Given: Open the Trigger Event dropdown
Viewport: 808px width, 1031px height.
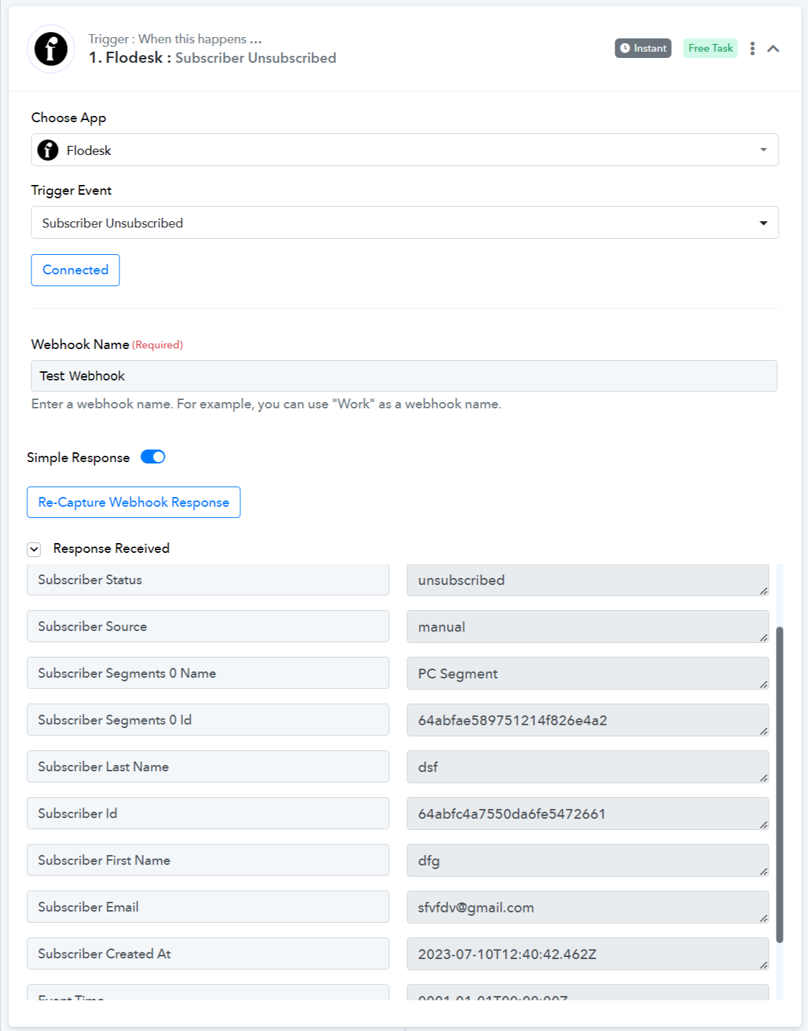Looking at the screenshot, I should click(x=404, y=223).
